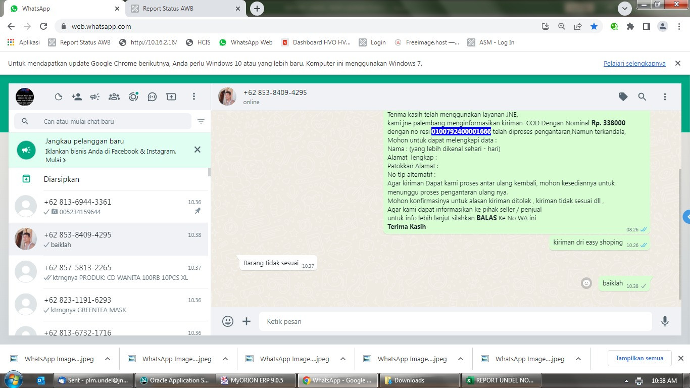This screenshot has height=388, width=690.
Task: Toggle the unread chats filter icon
Action: click(201, 121)
